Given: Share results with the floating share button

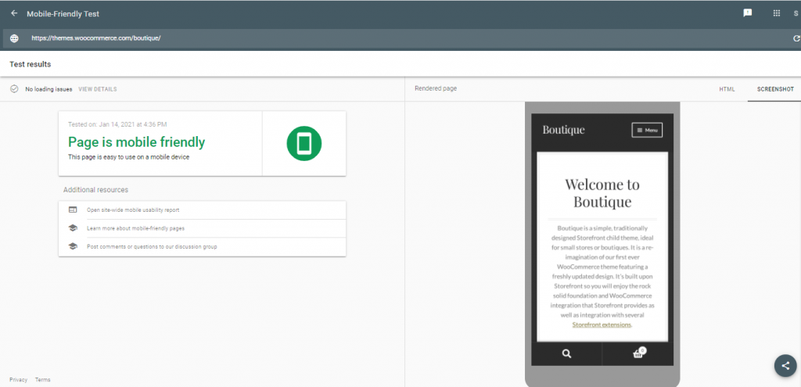Looking at the screenshot, I should [x=785, y=366].
